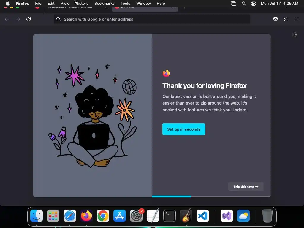Reload the current page

(x=28, y=19)
